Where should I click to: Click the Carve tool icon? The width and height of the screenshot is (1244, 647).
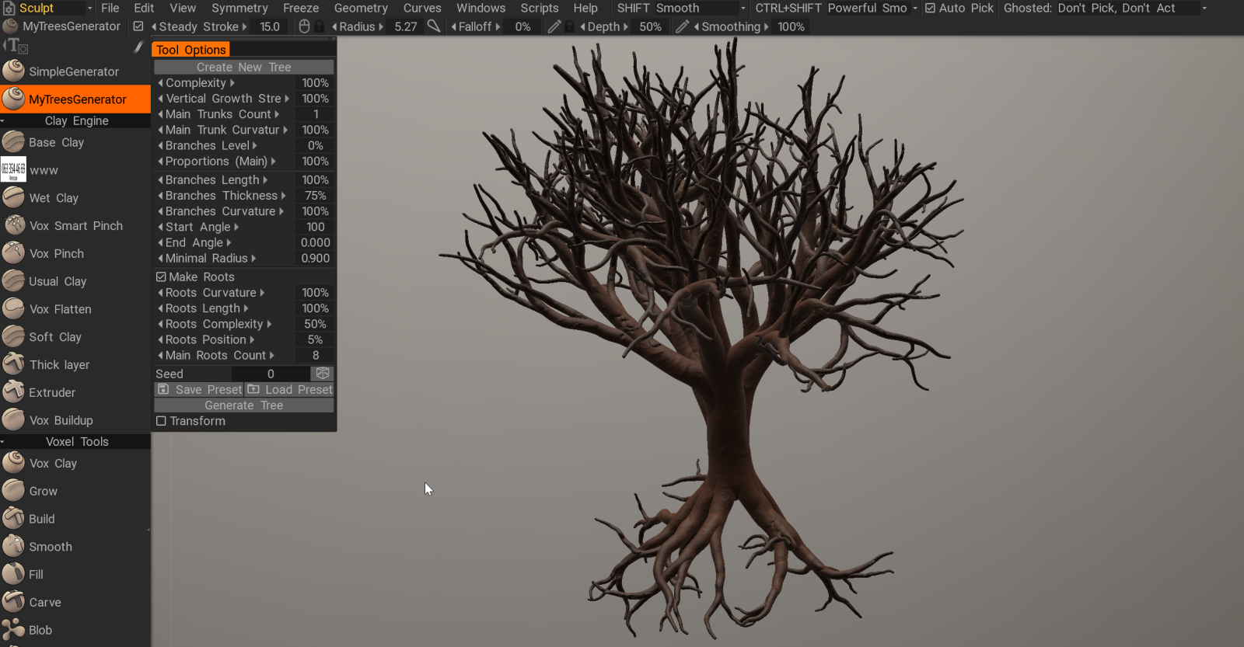click(14, 602)
